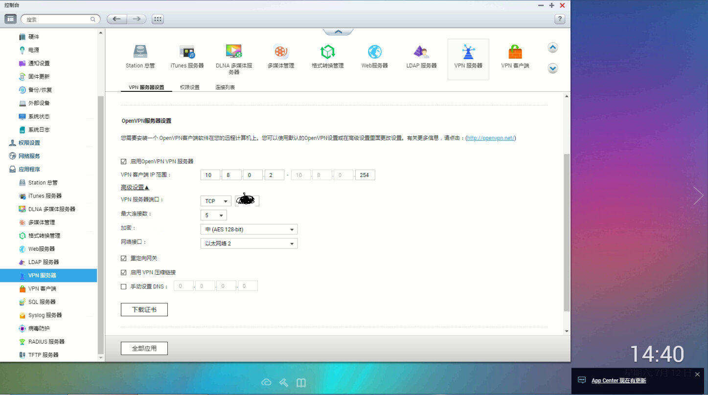Click the cloud icon in bottom dock
Screen dimensions: 708x395
(x=266, y=382)
